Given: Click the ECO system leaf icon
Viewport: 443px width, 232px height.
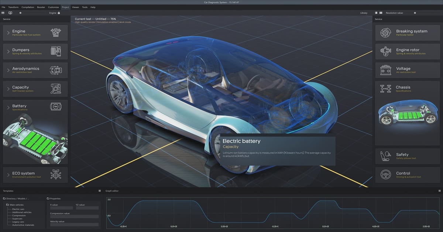Looking at the screenshot, I should point(56,175).
